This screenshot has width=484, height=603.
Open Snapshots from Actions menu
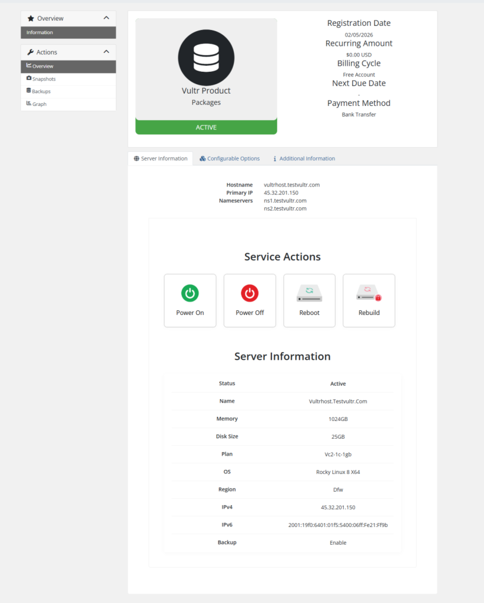point(68,79)
